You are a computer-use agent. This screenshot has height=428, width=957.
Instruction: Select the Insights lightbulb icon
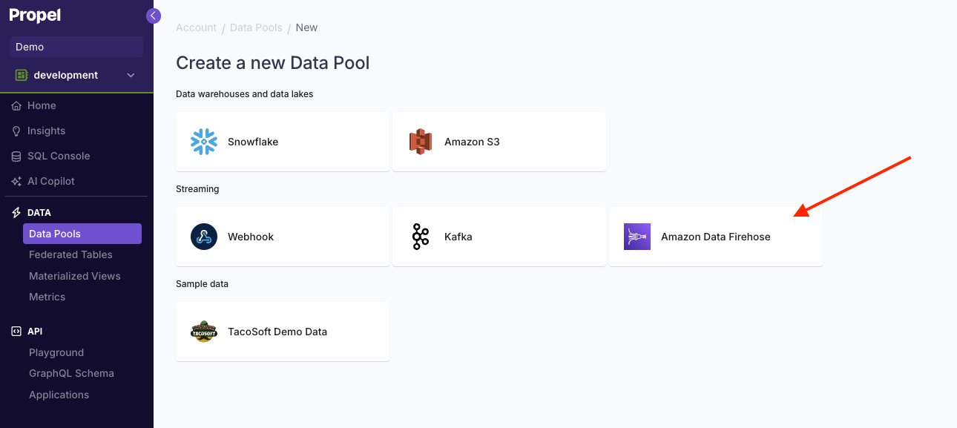point(16,131)
